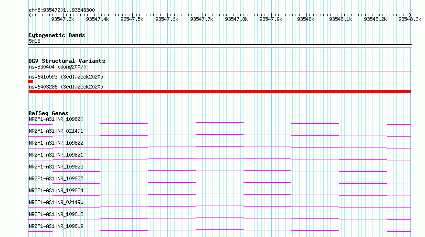Click the 5q15 band label
The image size is (425, 237).
(x=34, y=41)
